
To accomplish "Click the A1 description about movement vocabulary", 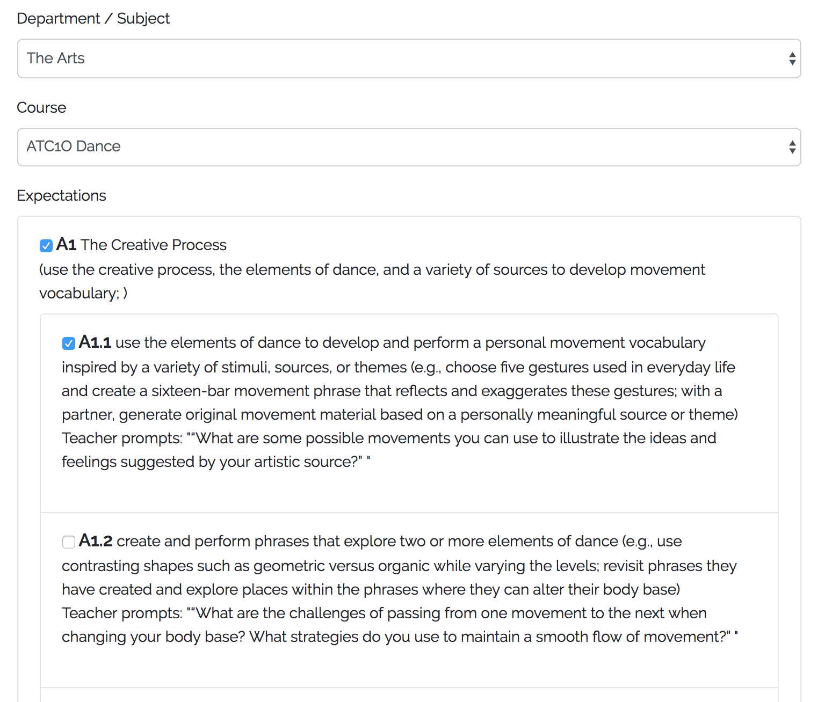I will click(x=372, y=270).
